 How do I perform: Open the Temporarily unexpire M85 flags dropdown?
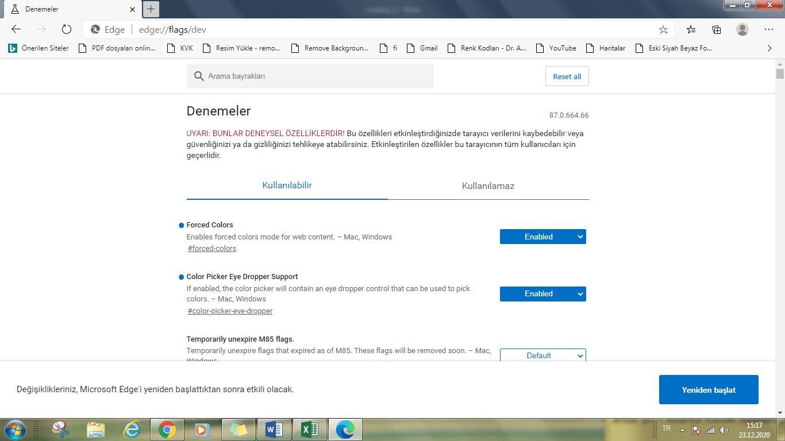click(x=542, y=355)
